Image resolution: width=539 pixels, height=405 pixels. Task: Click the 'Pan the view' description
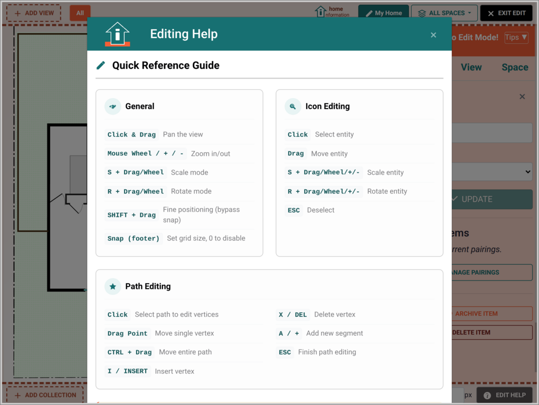coord(183,134)
